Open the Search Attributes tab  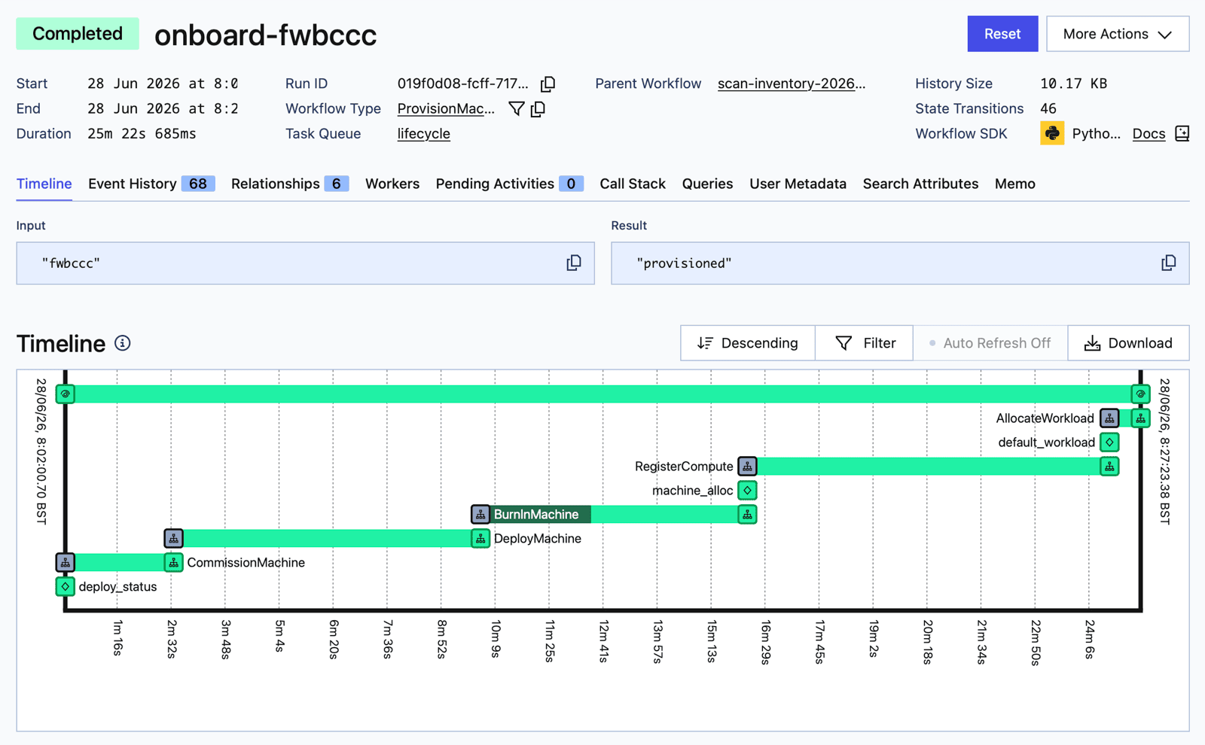[920, 184]
